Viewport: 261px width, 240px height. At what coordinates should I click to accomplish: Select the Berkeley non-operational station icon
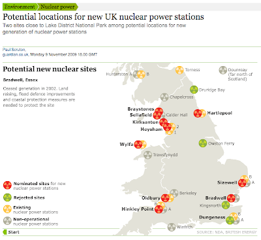pos(174,193)
